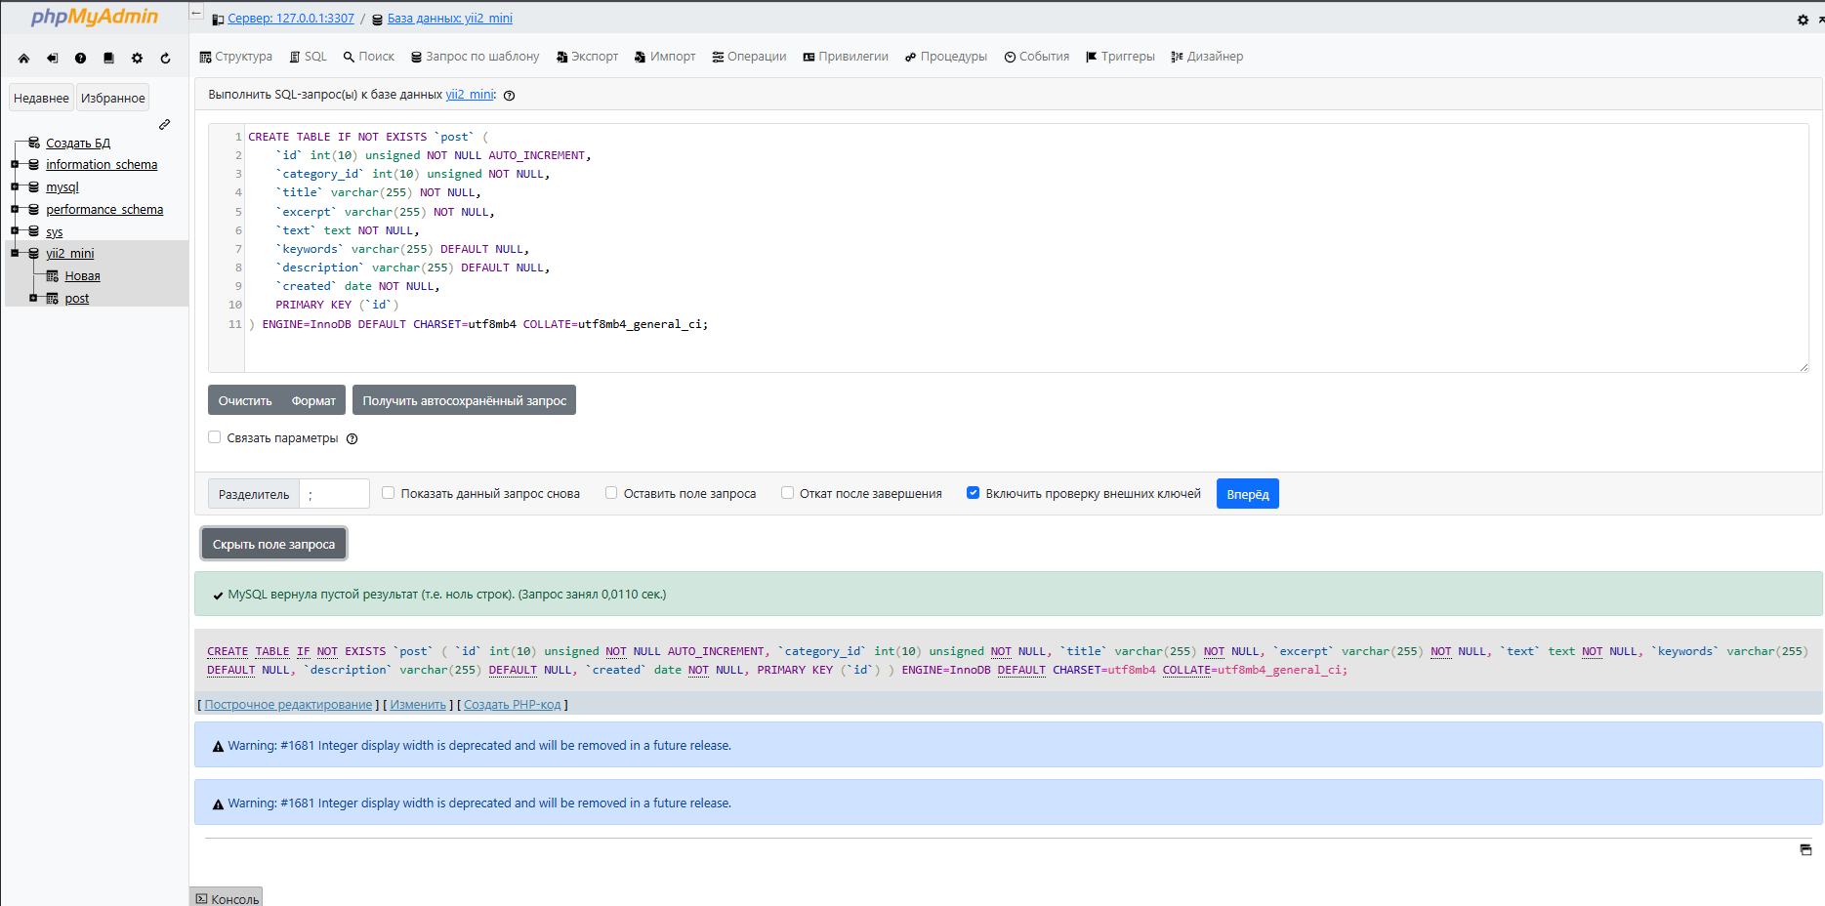This screenshot has width=1825, height=906.
Task: Go to the Экспорт tab
Action: (587, 57)
